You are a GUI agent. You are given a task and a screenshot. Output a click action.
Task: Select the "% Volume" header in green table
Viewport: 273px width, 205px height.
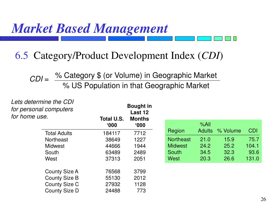[x=229, y=131]
